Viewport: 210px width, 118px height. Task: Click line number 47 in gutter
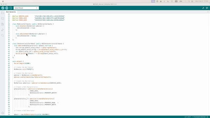coord(9,61)
